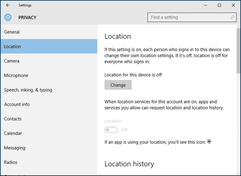The image size is (241, 176).
Task: Click the Privacy gear icon
Action: [x=8, y=17]
